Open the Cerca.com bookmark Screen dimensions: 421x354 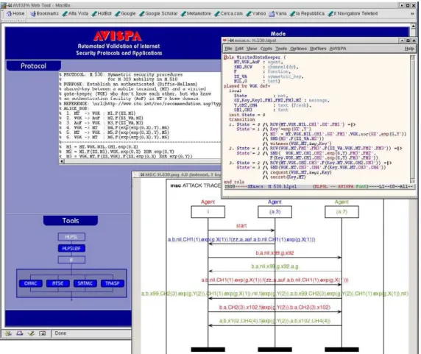pyautogui.click(x=228, y=13)
